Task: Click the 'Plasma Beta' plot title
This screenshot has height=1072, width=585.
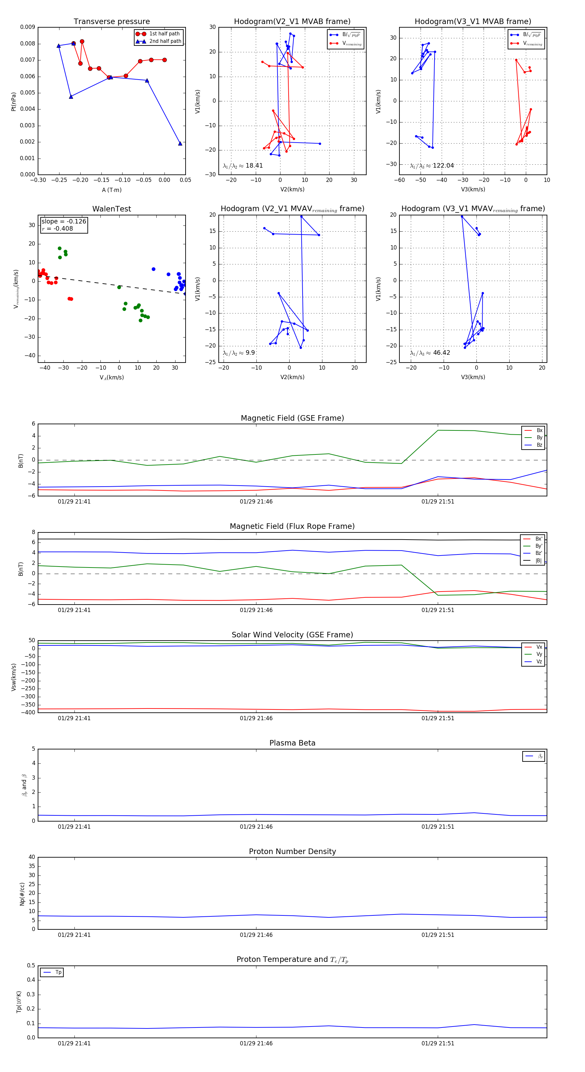Action: tap(292, 743)
